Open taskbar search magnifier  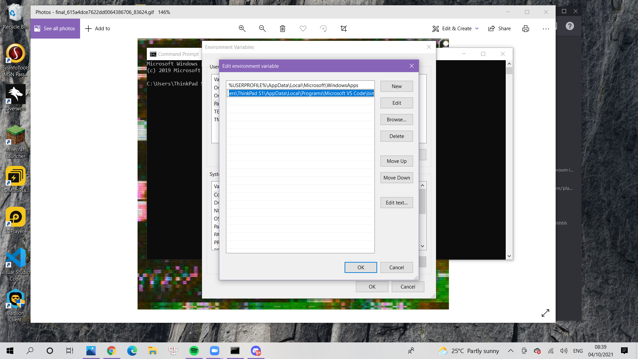pos(30,351)
